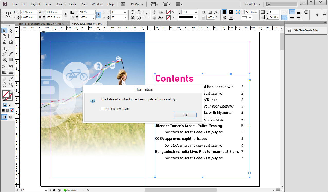328x192 pixels.
Task: Open the Layout menu
Action: tap(35, 4)
